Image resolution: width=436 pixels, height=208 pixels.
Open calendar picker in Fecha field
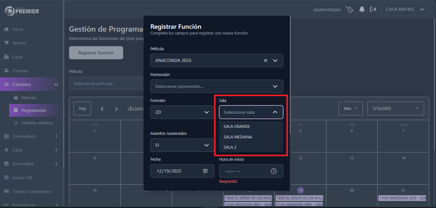click(205, 171)
